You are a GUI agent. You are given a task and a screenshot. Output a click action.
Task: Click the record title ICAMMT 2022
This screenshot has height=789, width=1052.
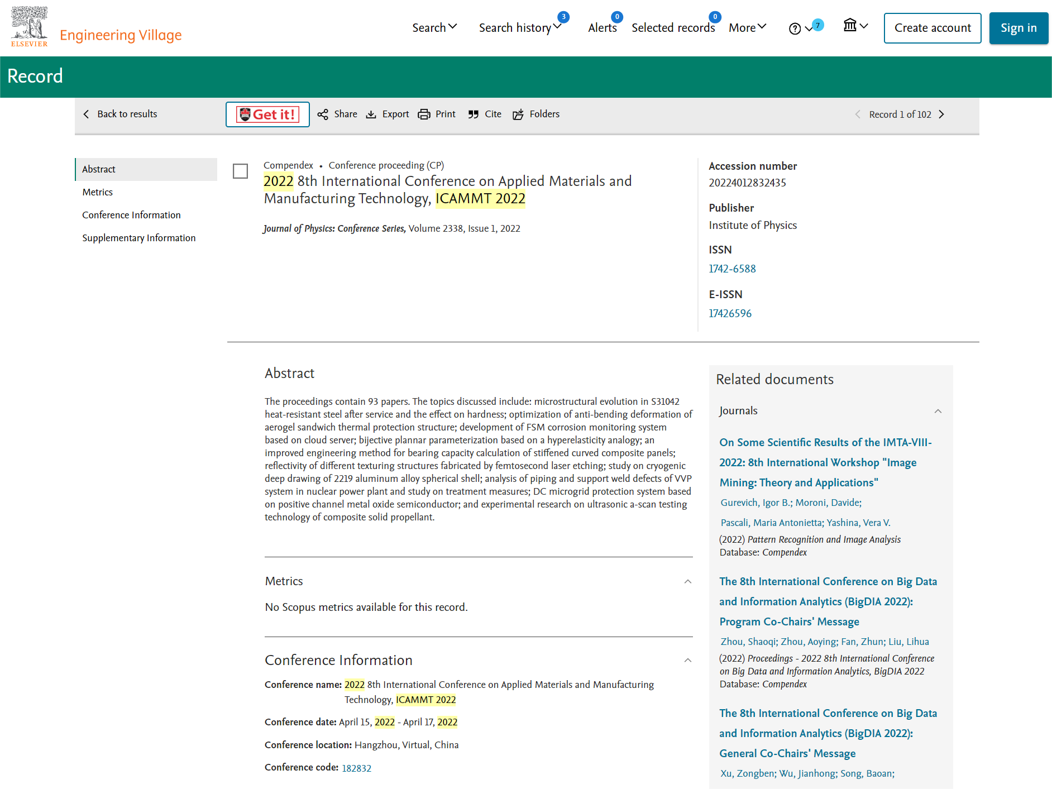pyautogui.click(x=447, y=190)
